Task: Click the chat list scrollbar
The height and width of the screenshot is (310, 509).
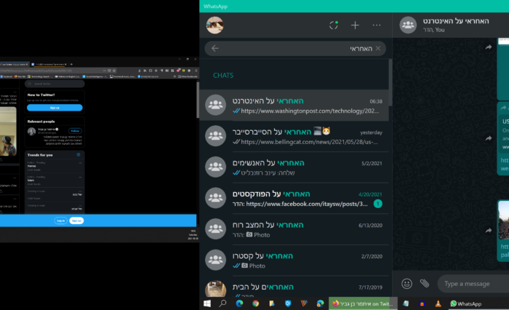Action: click(390, 82)
